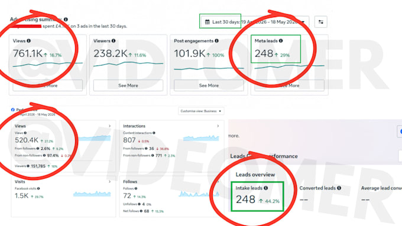Expand the Visits card chevron

pos(109,182)
